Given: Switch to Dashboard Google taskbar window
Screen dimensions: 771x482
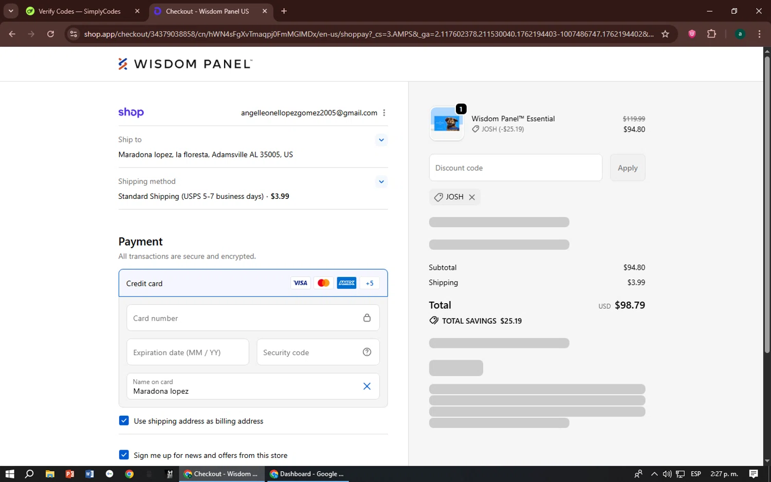Looking at the screenshot, I should pyautogui.click(x=307, y=474).
